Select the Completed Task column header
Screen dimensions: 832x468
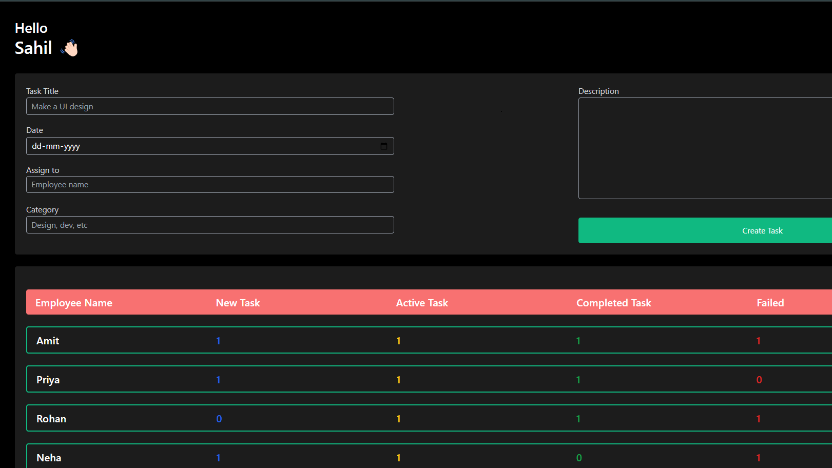(613, 303)
